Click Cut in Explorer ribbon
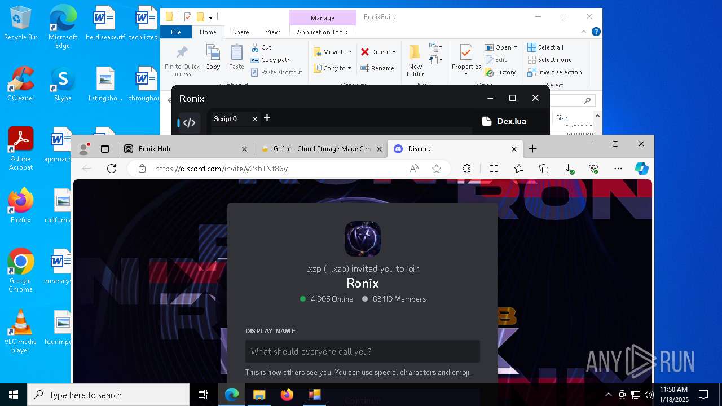 (261, 47)
